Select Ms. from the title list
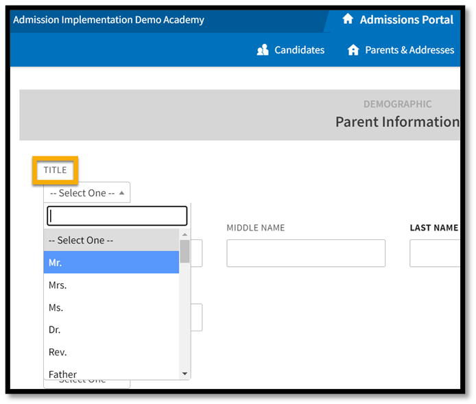This screenshot has width=476, height=404. 111,307
